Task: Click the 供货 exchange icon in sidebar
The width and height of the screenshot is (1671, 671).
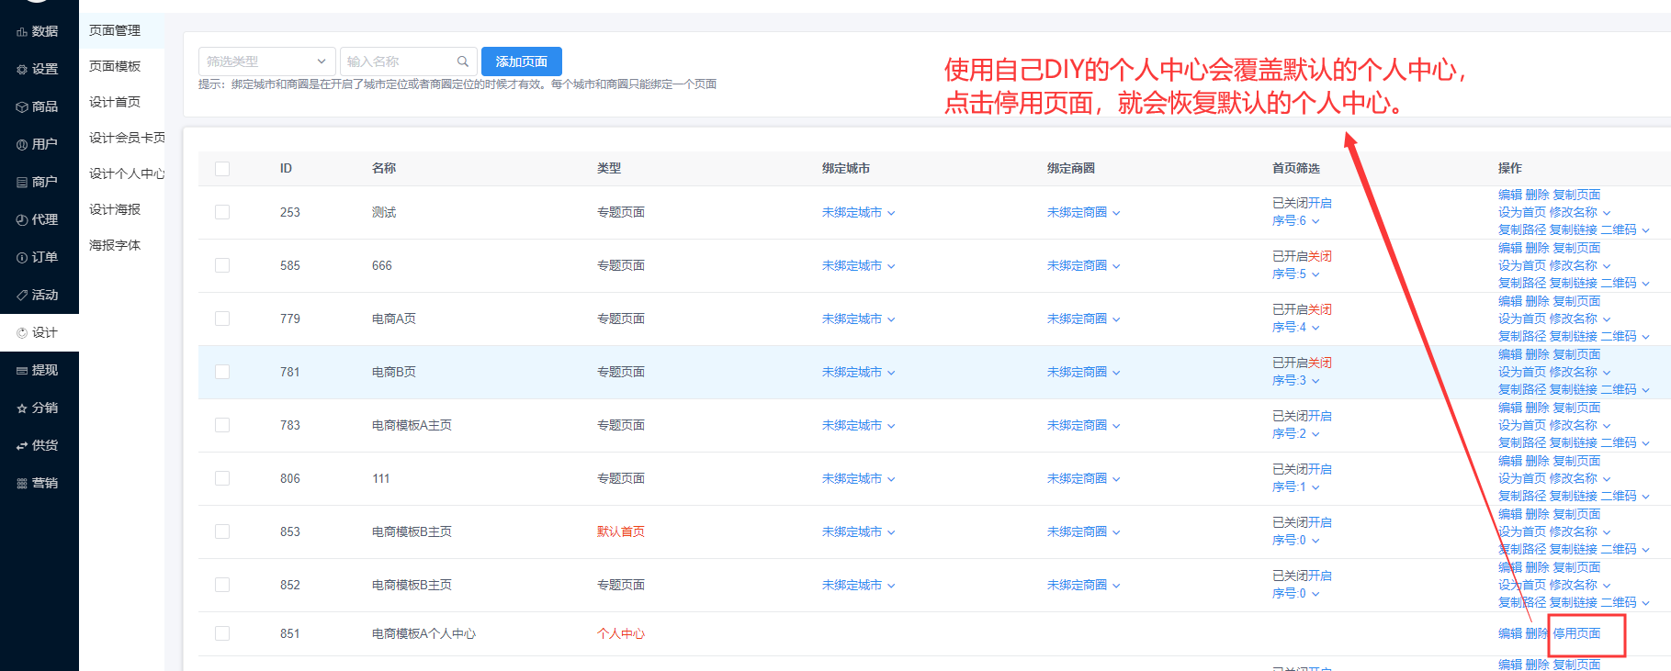Action: [21, 446]
